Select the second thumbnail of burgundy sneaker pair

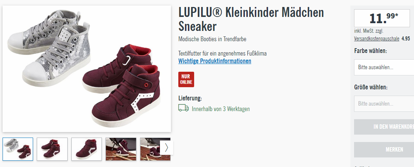[x=52, y=149]
